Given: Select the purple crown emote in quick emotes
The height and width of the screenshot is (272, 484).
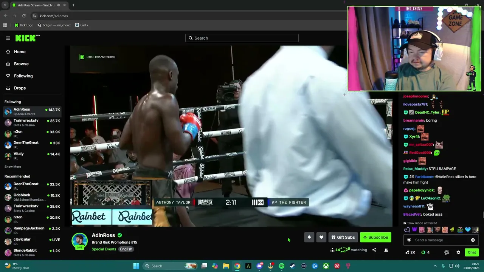Looking at the screenshot, I should (x=414, y=230).
